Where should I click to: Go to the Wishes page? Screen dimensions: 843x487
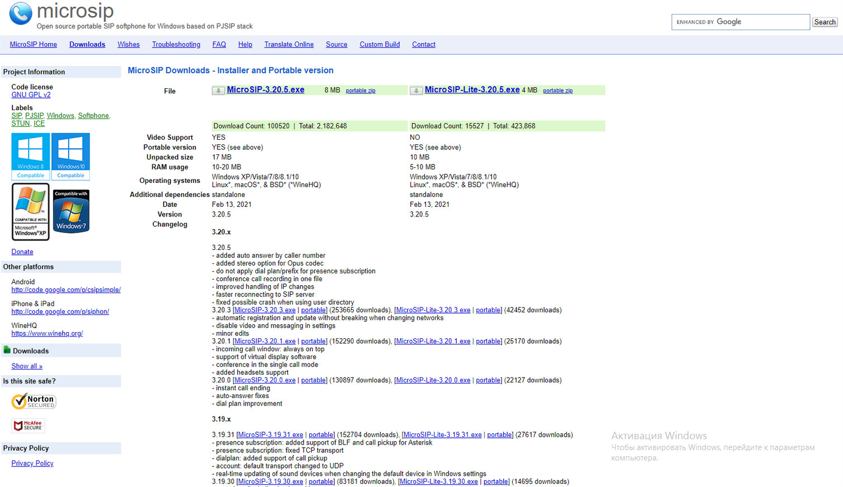click(129, 45)
